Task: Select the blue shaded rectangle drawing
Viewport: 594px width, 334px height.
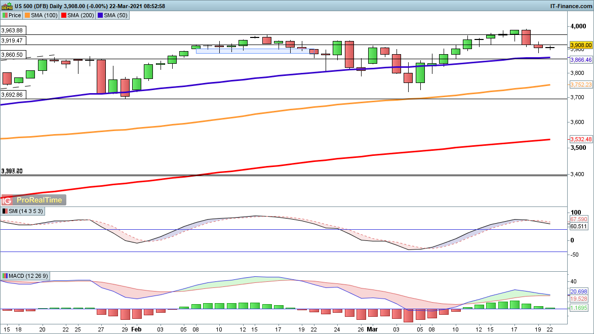Action: pos(253,51)
